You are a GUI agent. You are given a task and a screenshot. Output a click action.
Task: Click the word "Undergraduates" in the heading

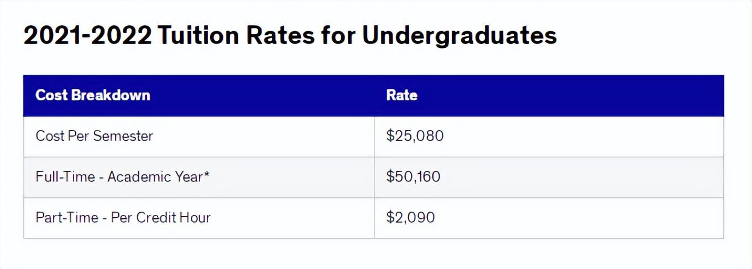point(459,36)
